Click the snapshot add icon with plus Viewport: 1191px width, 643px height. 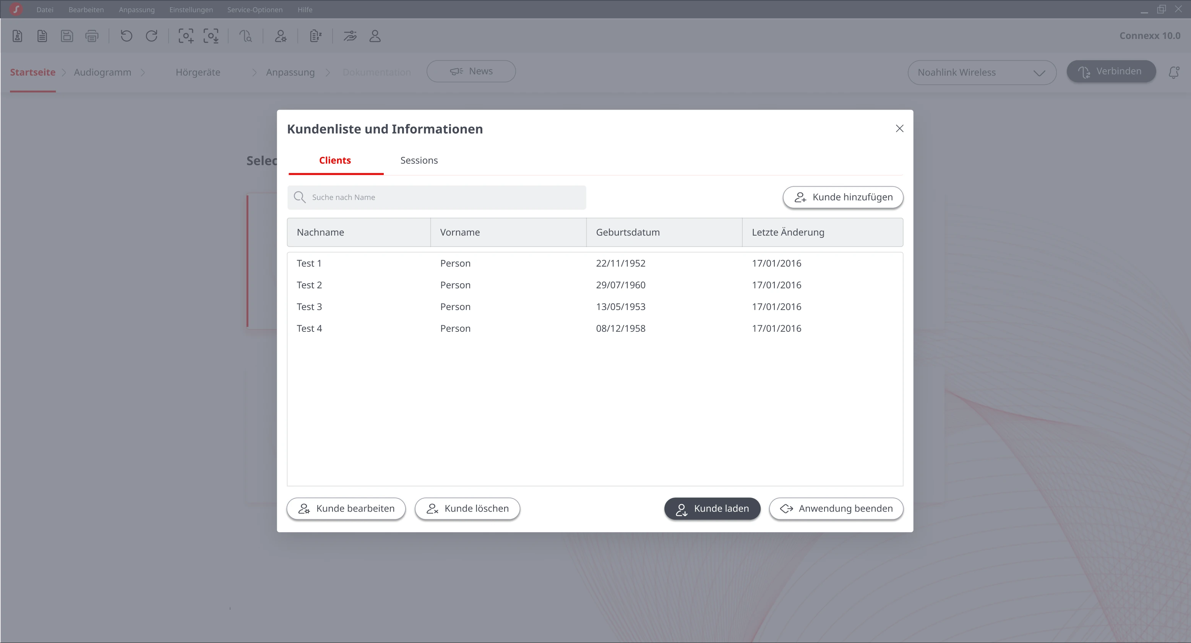pyautogui.click(x=186, y=36)
